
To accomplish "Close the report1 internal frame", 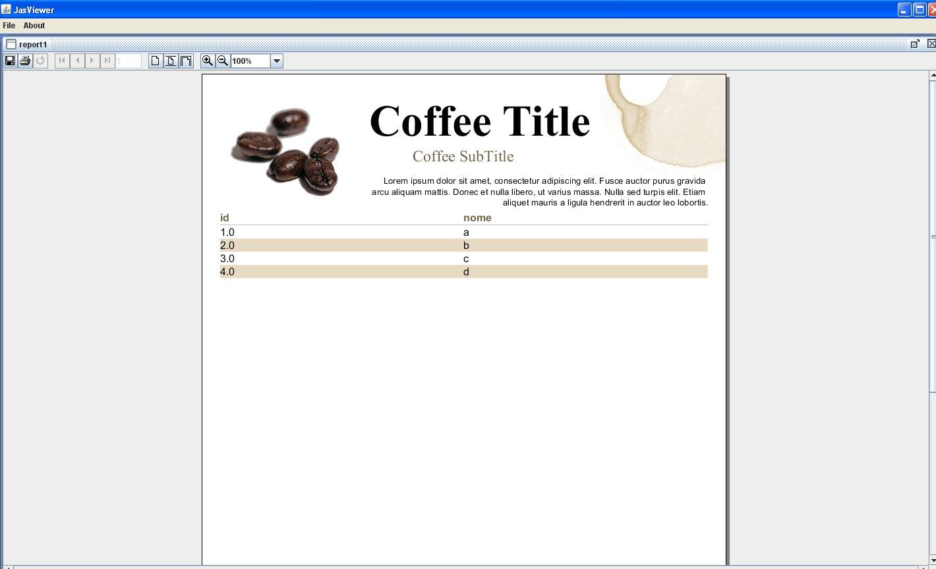I will point(931,44).
